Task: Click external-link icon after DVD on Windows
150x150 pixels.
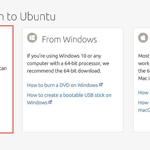Action: 101,85
